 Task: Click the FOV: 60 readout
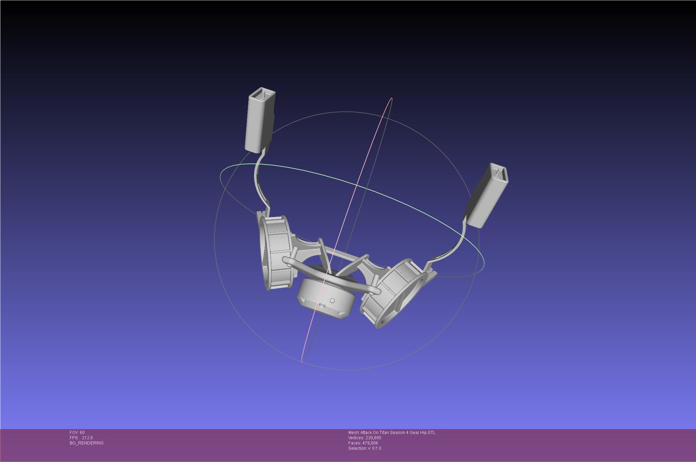pyautogui.click(x=77, y=433)
